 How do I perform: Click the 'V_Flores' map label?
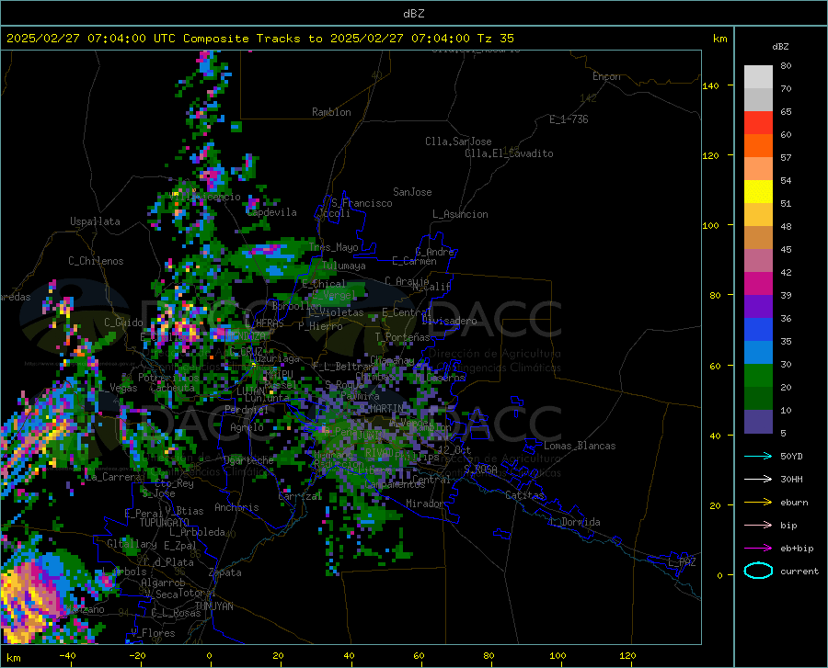[153, 633]
